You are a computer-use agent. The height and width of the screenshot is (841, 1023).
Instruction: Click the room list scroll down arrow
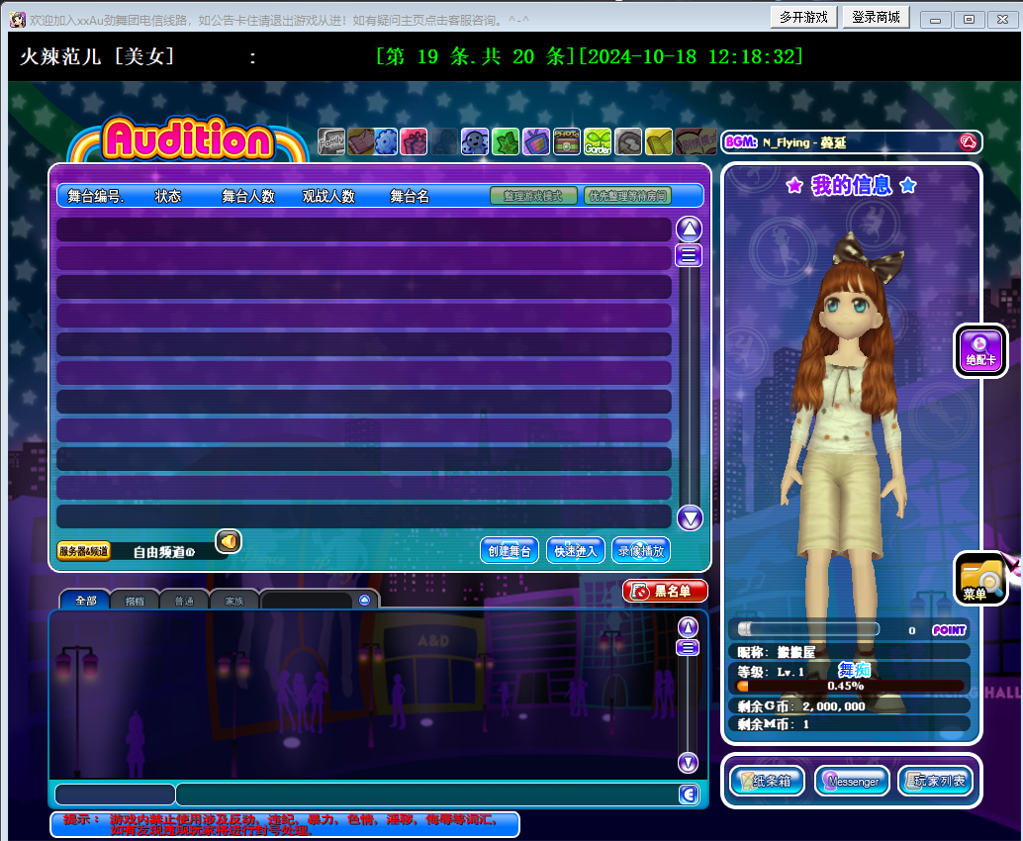[690, 517]
